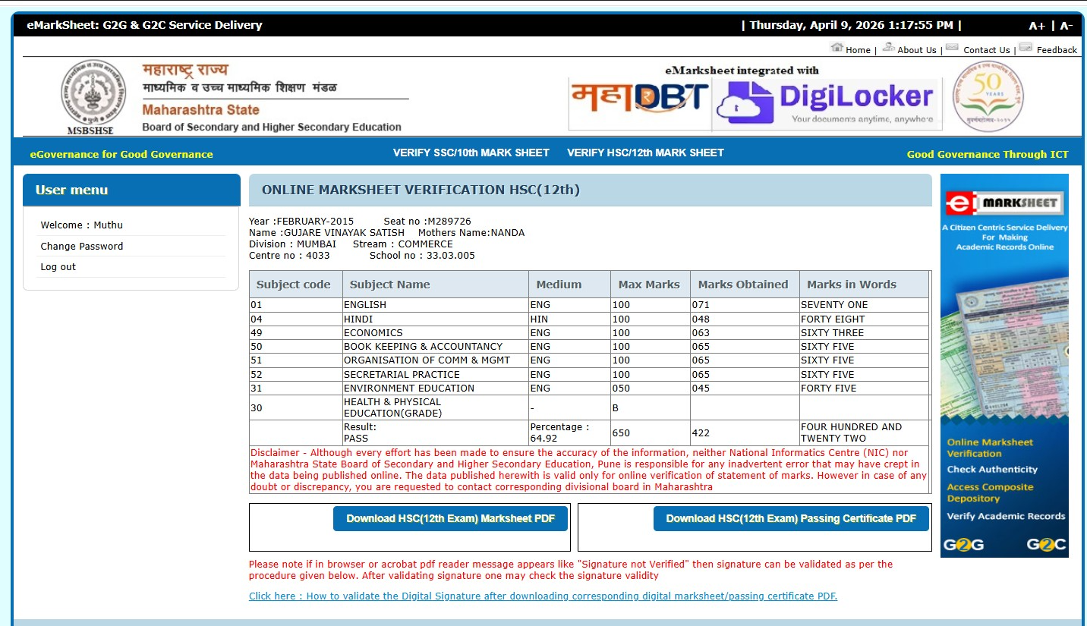Open the Feedback link text
Screen dimensions: 1087x626
1057,50
